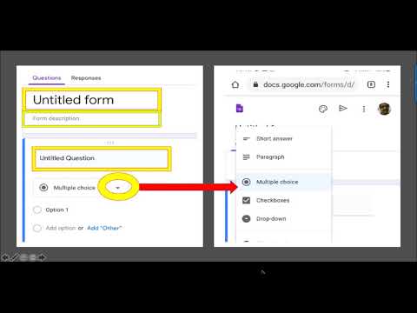Go to previous slide arrow control
The image size is (417, 313).
[x=4, y=257]
